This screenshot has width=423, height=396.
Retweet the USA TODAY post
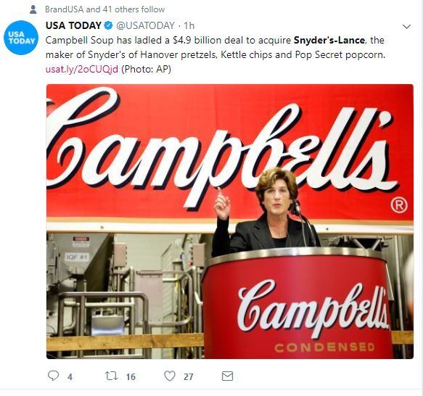point(112,376)
